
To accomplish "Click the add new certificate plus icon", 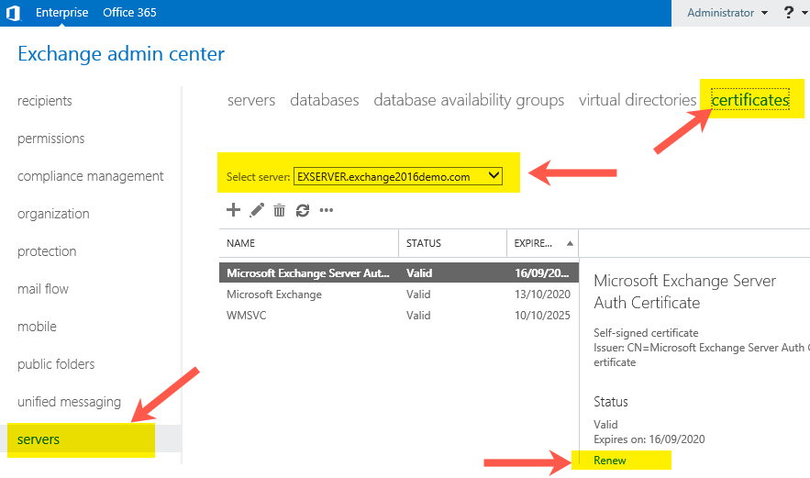I will point(233,210).
